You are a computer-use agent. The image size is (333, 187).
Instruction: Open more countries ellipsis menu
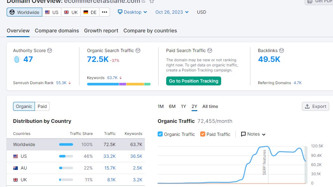tap(105, 12)
